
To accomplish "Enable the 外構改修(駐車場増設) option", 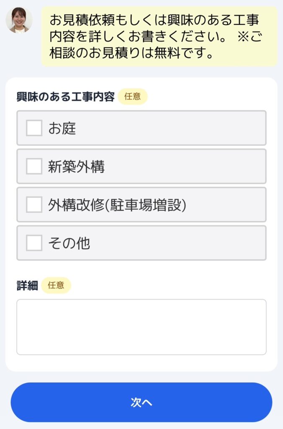I will point(34,204).
